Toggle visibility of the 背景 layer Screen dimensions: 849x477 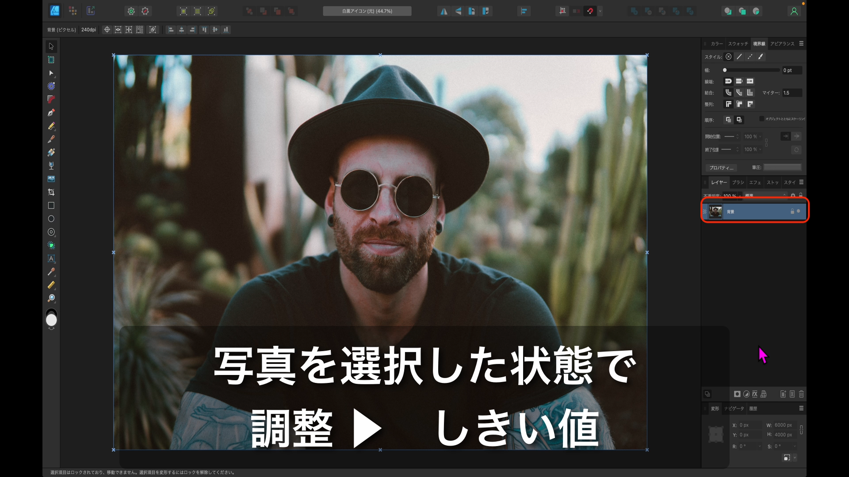pos(798,212)
